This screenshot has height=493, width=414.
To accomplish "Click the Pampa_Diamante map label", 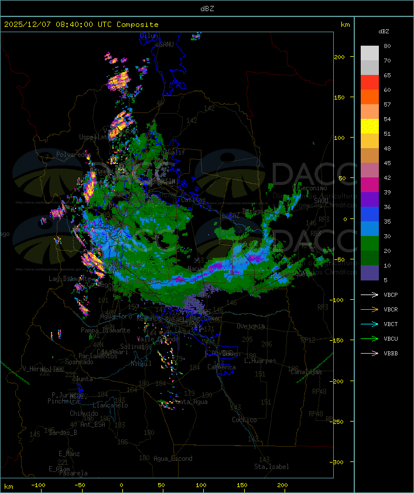I will tap(105, 330).
